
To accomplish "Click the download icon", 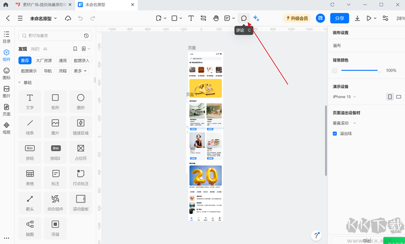I will pyautogui.click(x=357, y=18).
